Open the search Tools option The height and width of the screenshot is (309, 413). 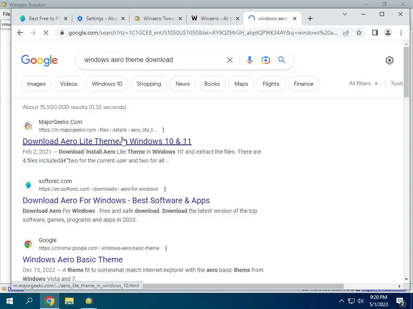pyautogui.click(x=397, y=84)
